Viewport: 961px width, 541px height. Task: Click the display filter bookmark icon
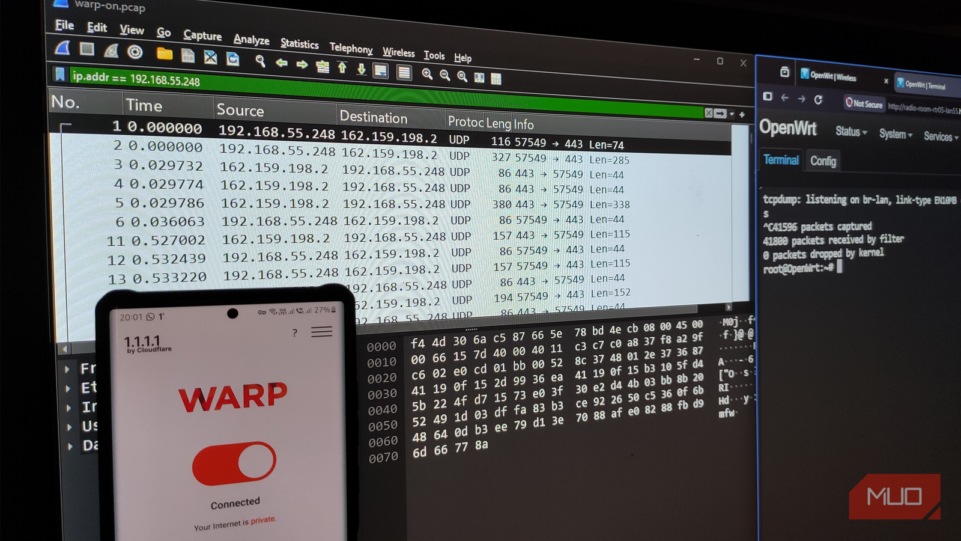tap(59, 75)
